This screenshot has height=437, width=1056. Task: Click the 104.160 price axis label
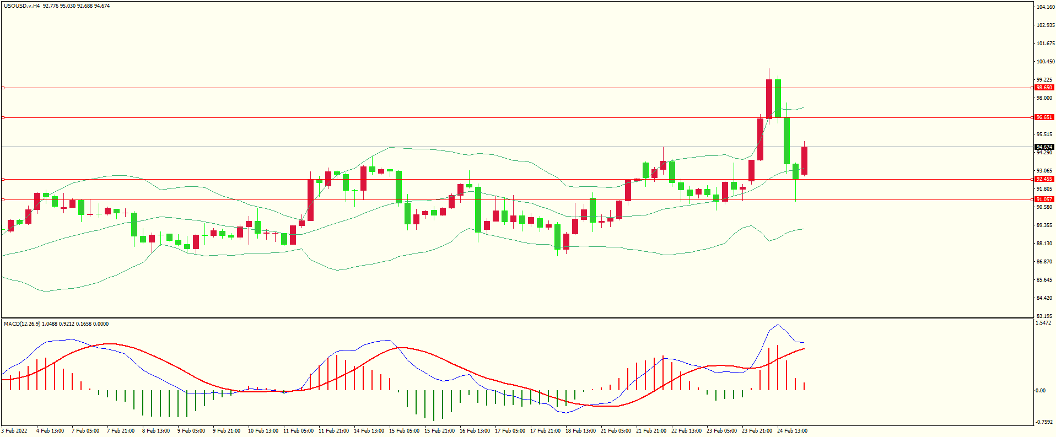point(1046,7)
